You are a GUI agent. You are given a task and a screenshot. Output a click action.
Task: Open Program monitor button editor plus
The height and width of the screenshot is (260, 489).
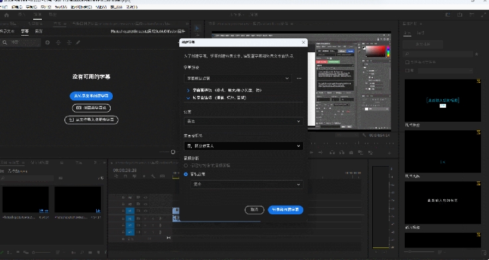click(x=389, y=153)
